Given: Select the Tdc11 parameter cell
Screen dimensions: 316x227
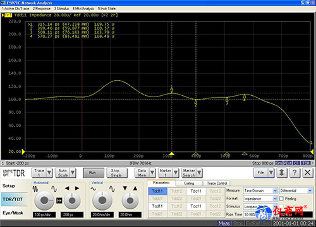Looking at the screenshot, I should [196, 191].
